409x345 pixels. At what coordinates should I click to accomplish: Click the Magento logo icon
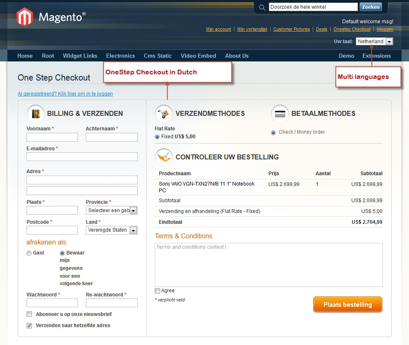[x=24, y=17]
